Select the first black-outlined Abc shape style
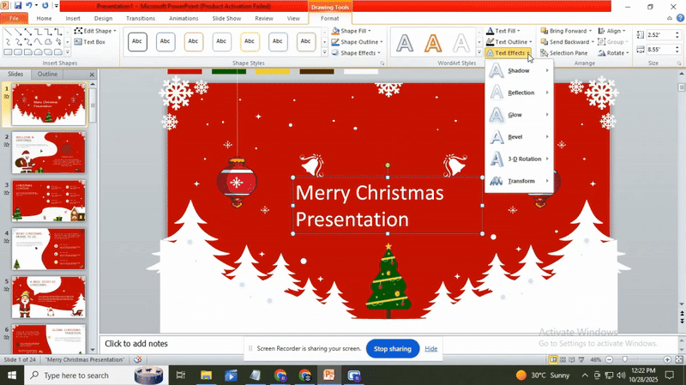Viewport: 686px width, 385px height. pos(137,41)
